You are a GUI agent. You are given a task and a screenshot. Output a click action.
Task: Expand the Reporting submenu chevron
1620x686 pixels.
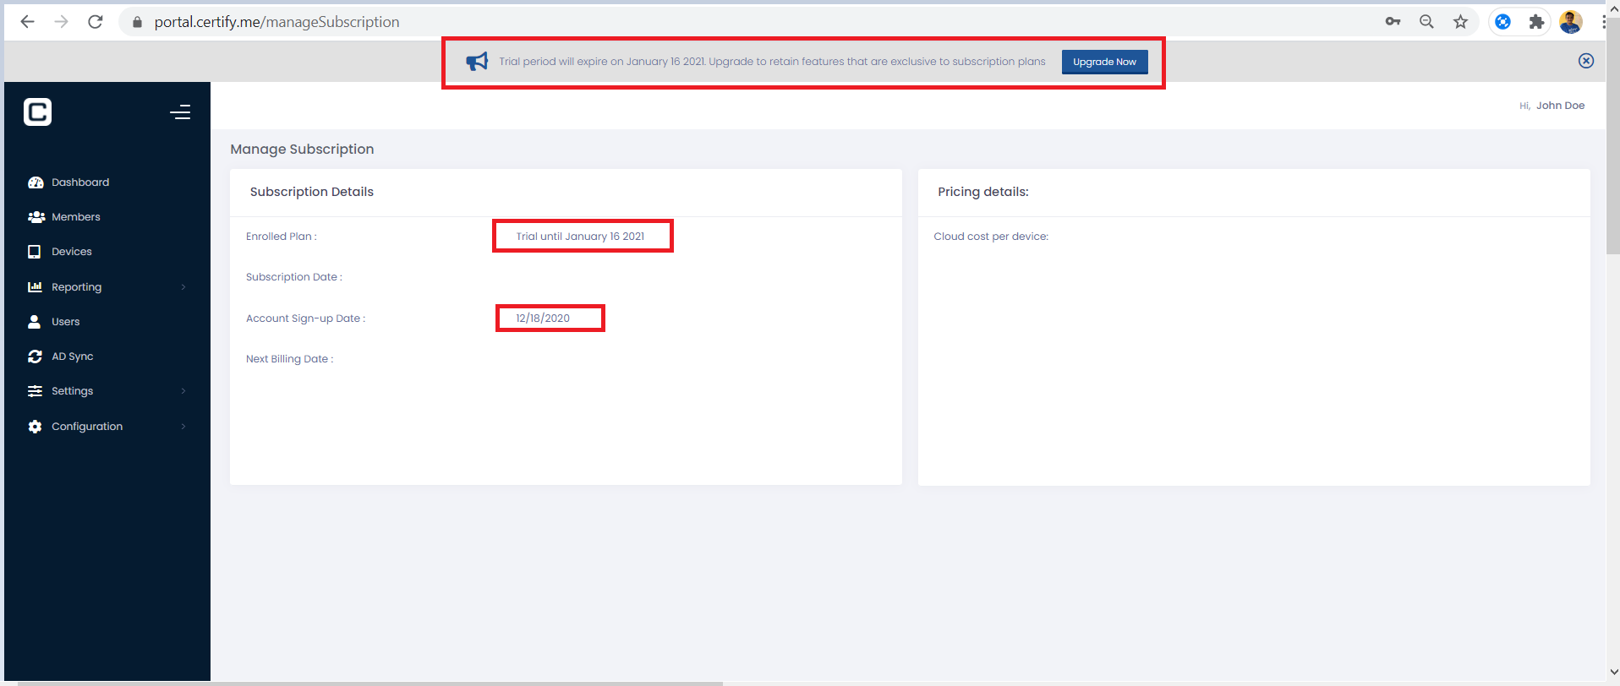click(x=183, y=287)
